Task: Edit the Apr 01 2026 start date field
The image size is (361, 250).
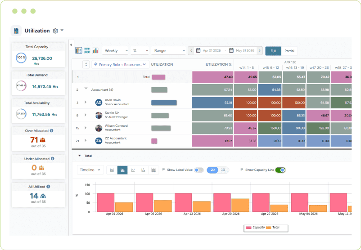Action: [x=212, y=51]
